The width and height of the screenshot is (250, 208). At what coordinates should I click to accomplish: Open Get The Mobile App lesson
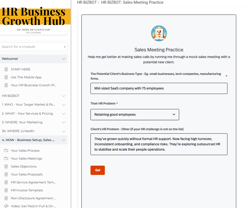click(x=26, y=77)
